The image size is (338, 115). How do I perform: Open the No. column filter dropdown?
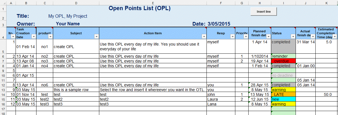tap(13, 37)
